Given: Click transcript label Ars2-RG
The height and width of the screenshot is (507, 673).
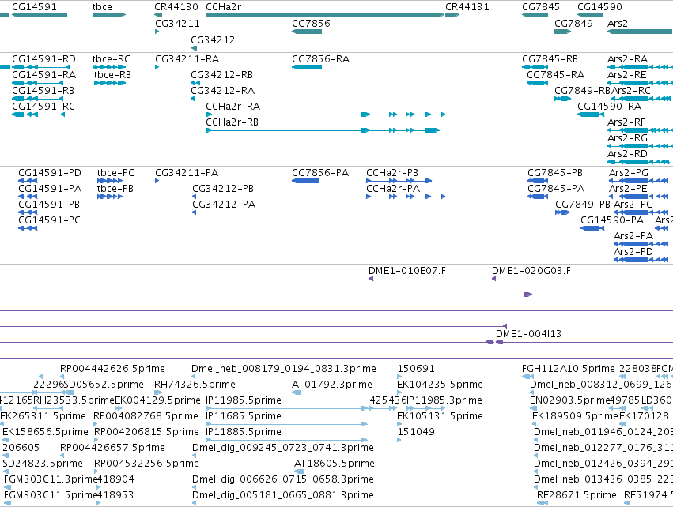Looking at the screenshot, I should point(627,138).
